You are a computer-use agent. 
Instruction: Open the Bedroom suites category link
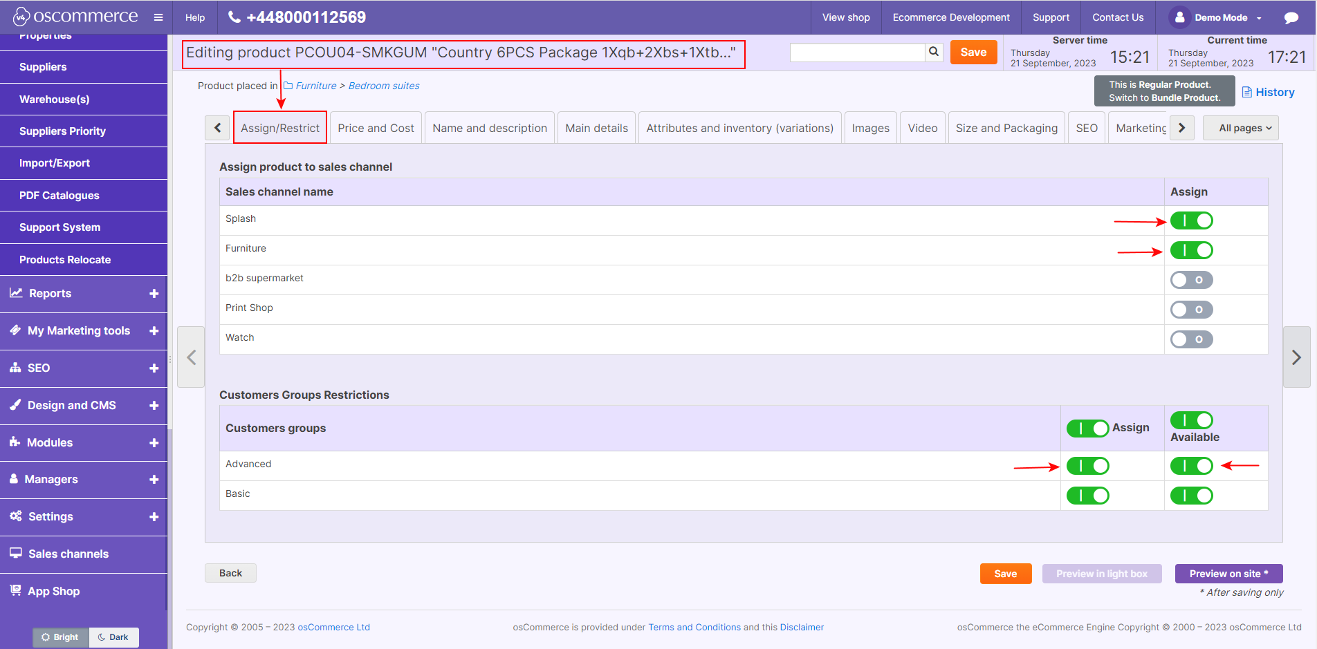click(384, 86)
